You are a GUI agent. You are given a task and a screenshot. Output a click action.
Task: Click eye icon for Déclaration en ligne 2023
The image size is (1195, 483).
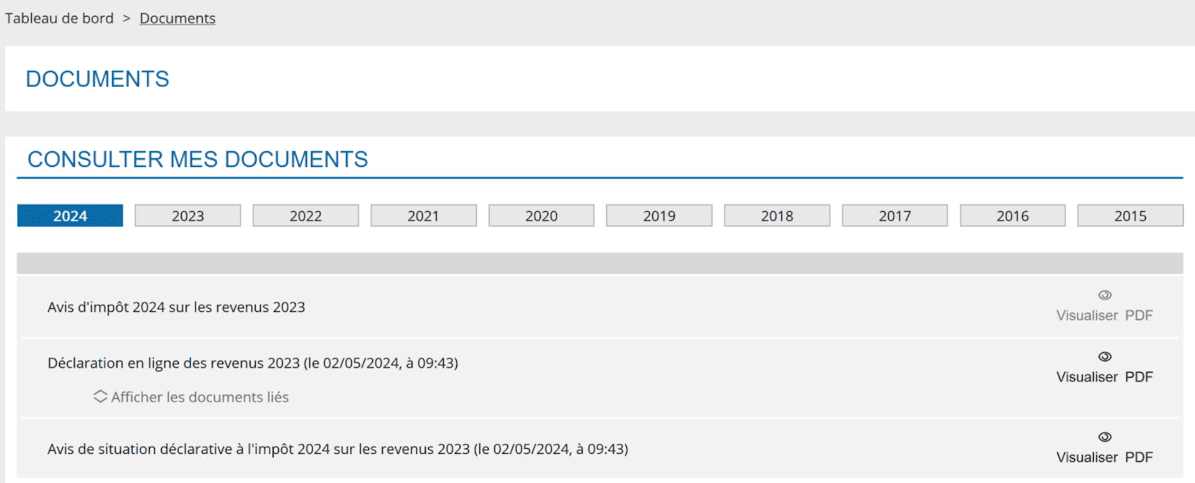pyautogui.click(x=1105, y=357)
